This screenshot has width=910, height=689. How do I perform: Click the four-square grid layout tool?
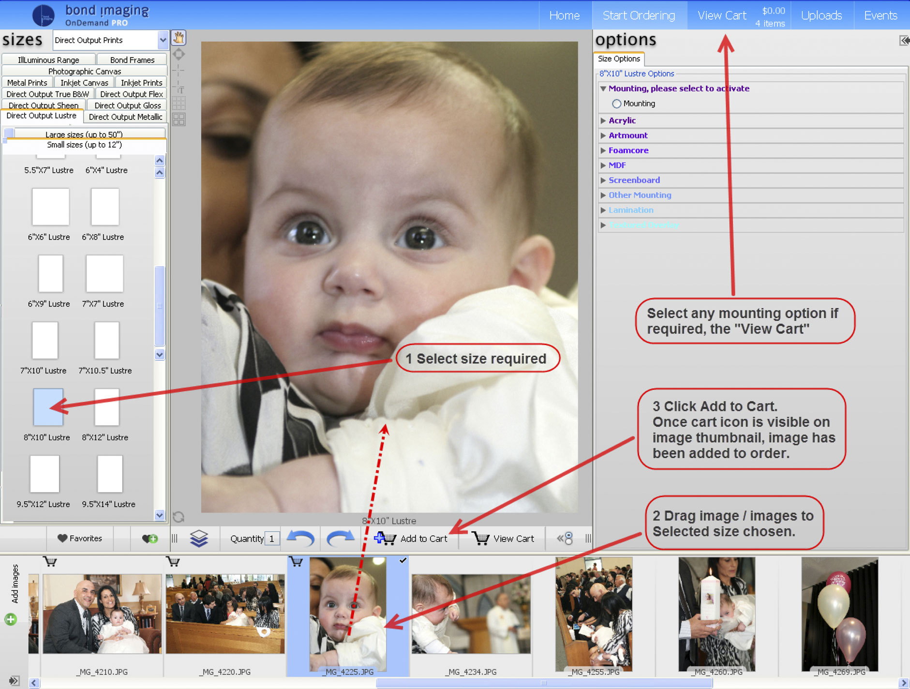point(179,119)
